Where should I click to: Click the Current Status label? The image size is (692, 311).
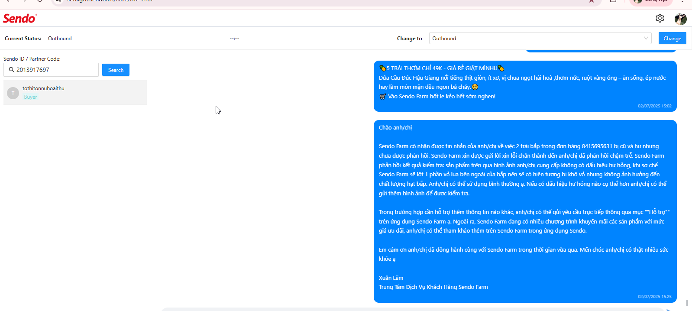click(x=23, y=39)
